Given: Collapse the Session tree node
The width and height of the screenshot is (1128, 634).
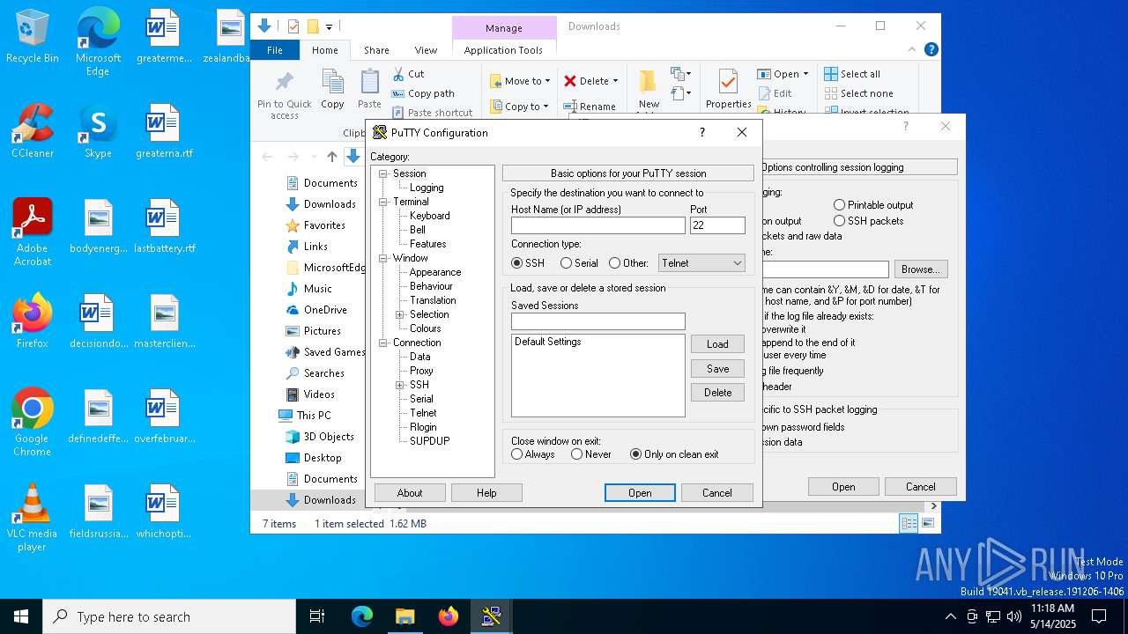Looking at the screenshot, I should pyautogui.click(x=383, y=173).
